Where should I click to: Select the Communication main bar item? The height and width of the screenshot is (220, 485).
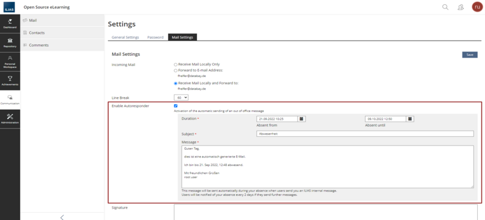pyautogui.click(x=10, y=100)
